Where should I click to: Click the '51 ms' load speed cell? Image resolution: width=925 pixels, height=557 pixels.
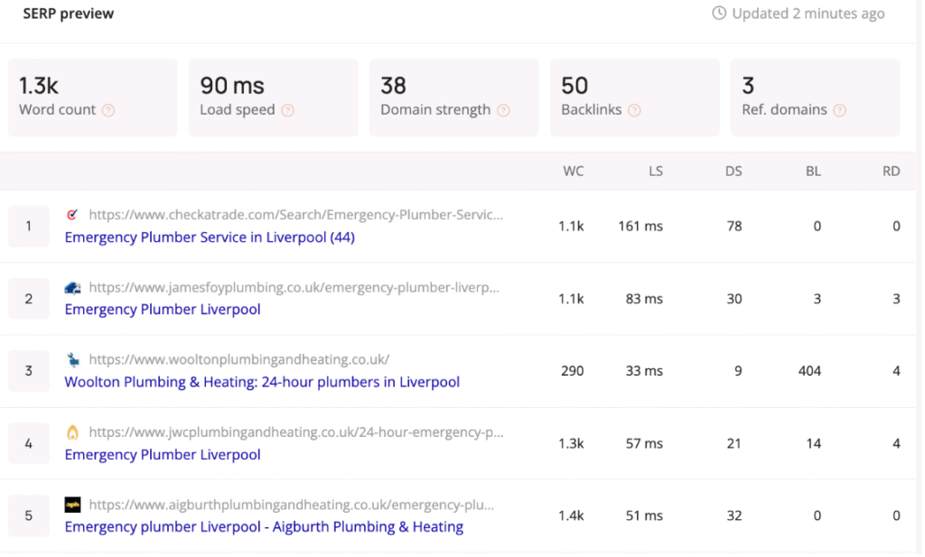pos(644,515)
